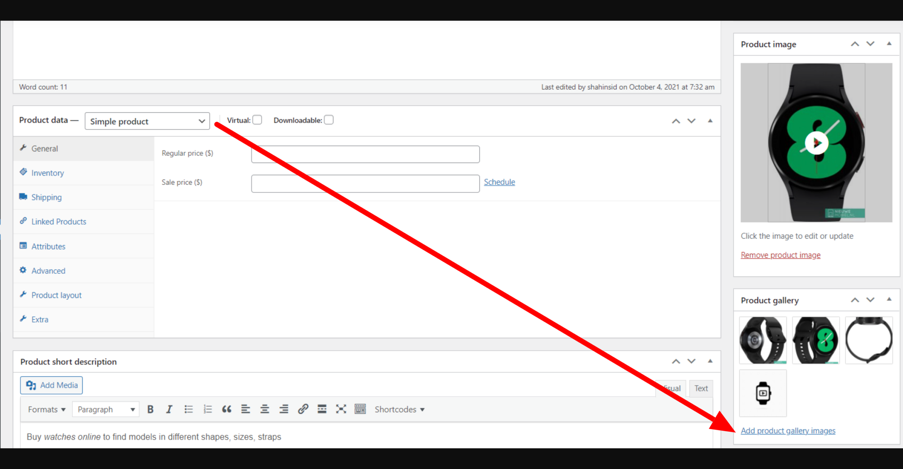
Task: Enable the Virtual product checkbox
Action: coord(257,120)
